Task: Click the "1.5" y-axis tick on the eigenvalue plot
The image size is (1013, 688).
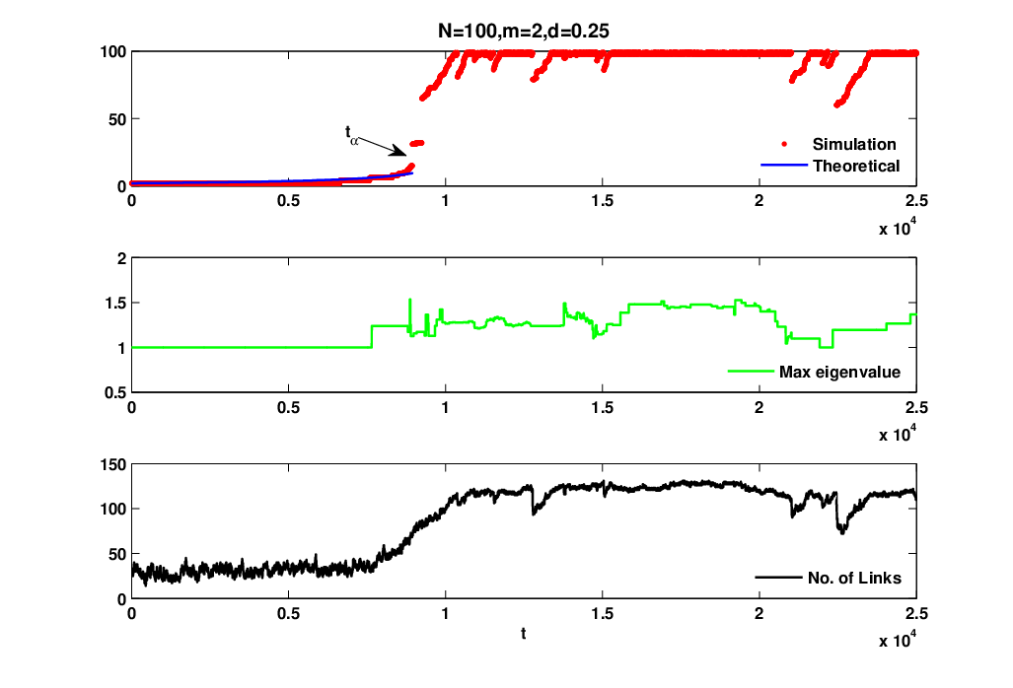Action: [x=116, y=304]
